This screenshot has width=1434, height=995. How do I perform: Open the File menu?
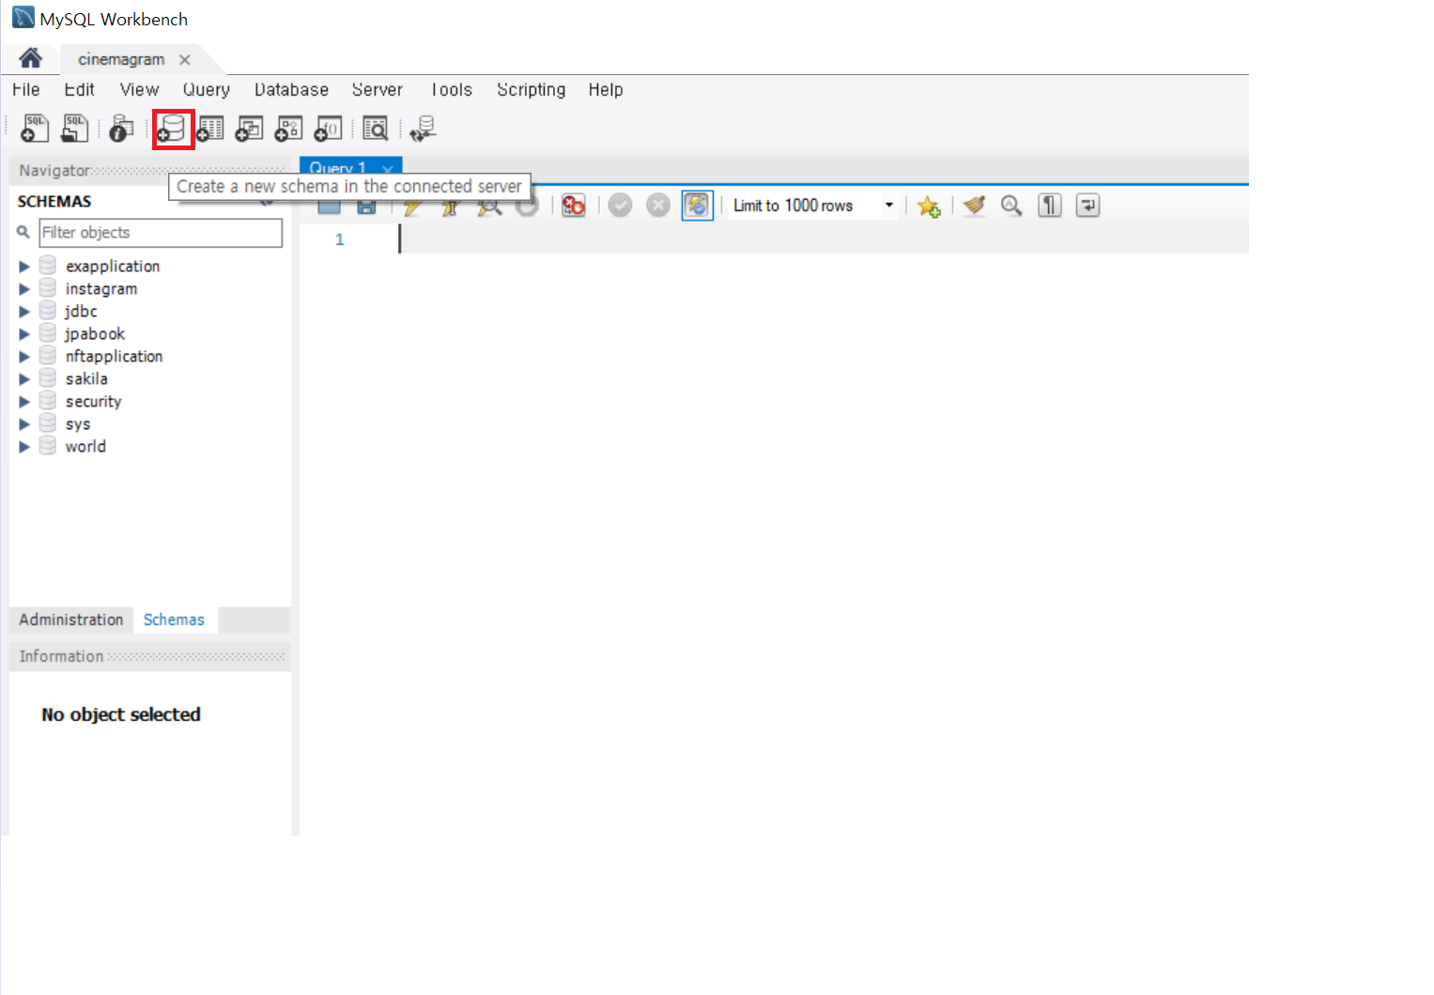(x=26, y=89)
